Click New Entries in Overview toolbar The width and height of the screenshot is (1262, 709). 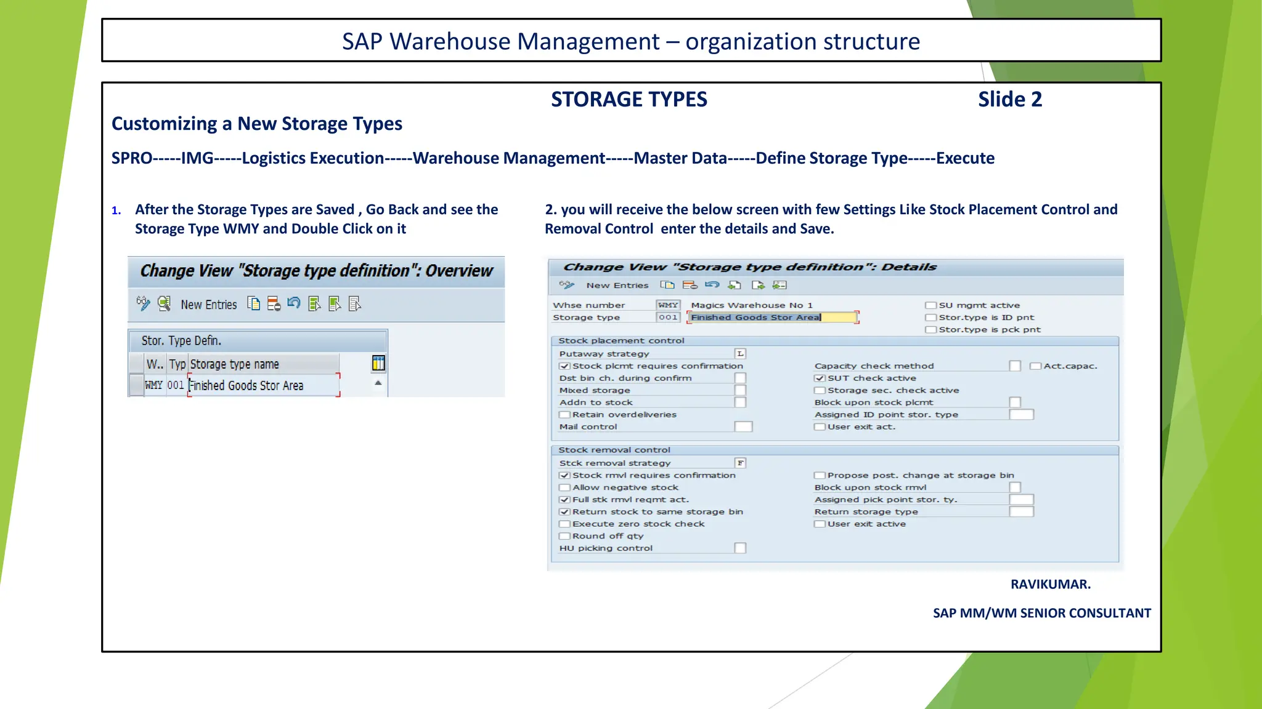click(x=209, y=305)
